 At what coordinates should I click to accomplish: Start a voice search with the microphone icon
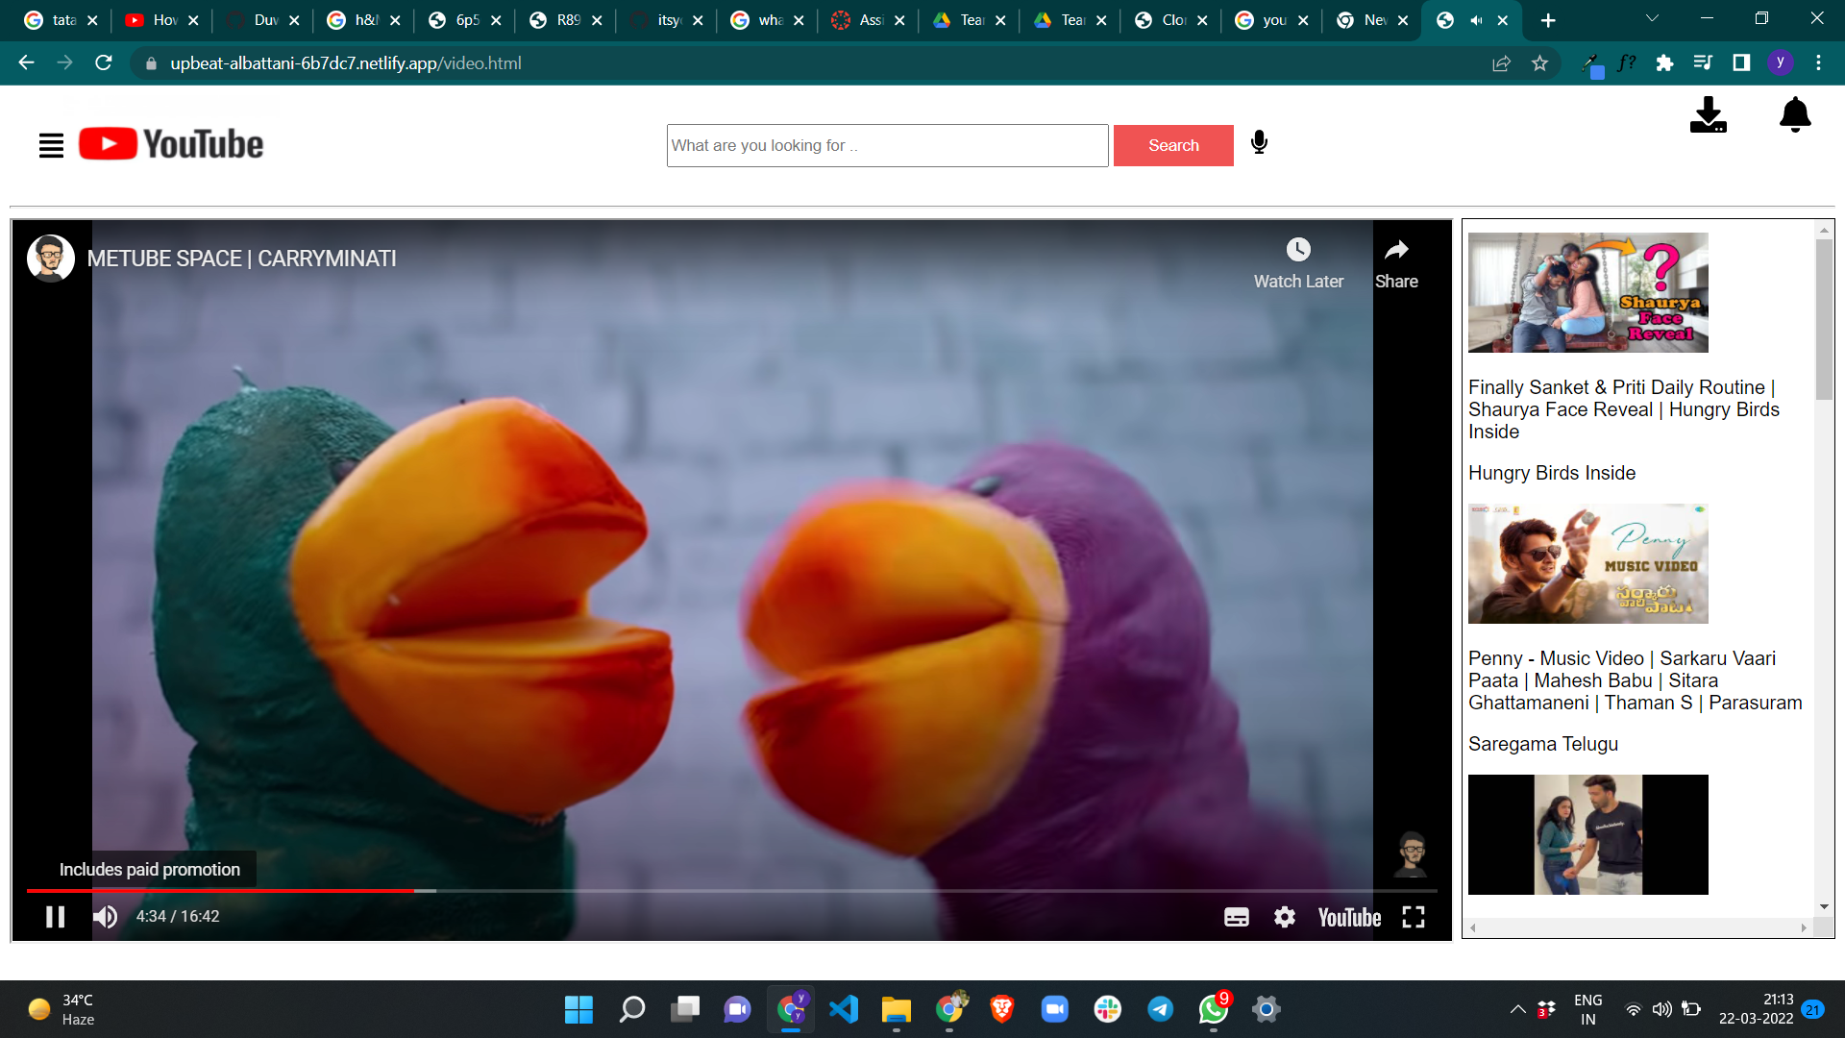1259,142
